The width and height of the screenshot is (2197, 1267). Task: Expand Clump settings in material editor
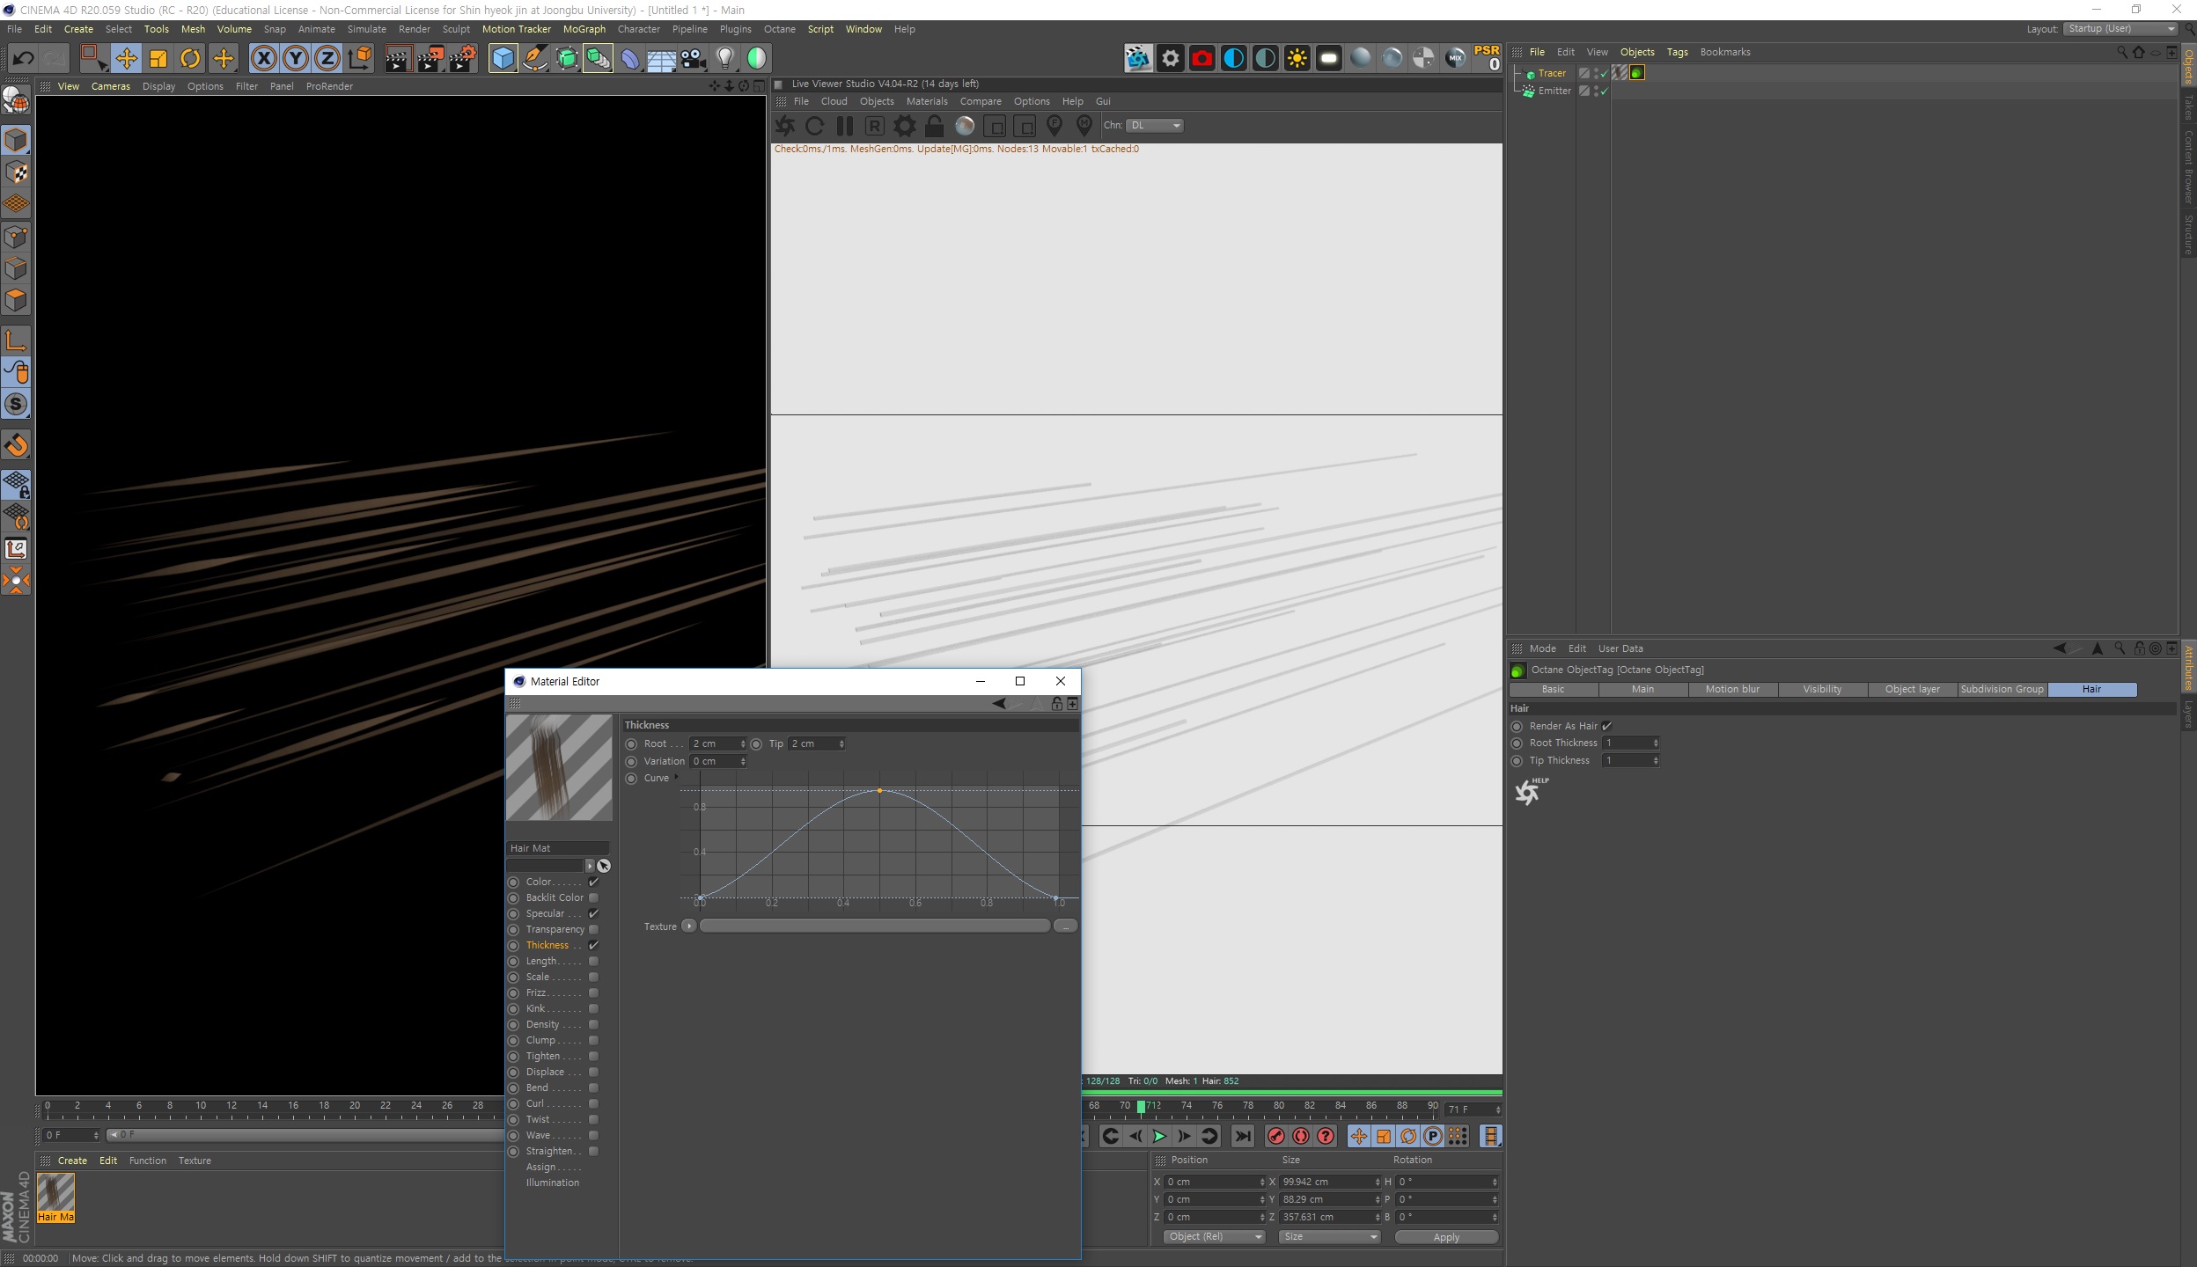point(540,1039)
